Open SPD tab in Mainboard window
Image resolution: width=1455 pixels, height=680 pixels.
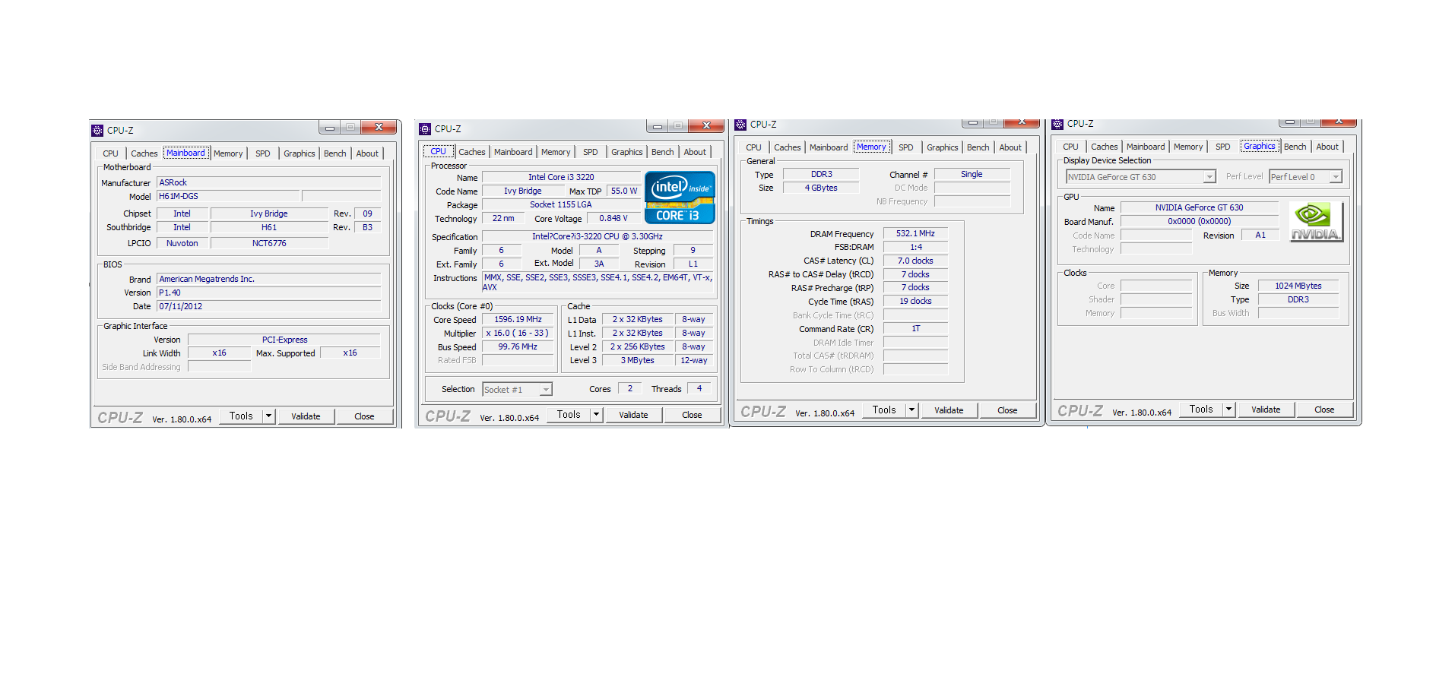click(263, 153)
